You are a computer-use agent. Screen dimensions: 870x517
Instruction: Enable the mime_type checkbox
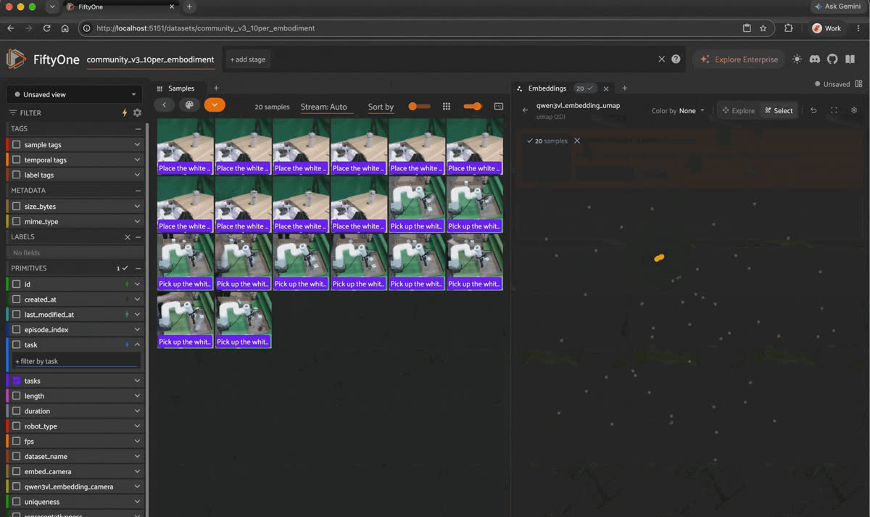click(17, 222)
